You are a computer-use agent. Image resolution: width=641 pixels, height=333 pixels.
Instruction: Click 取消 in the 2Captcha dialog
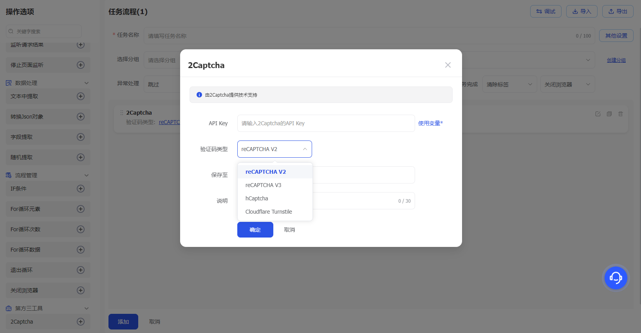(289, 230)
